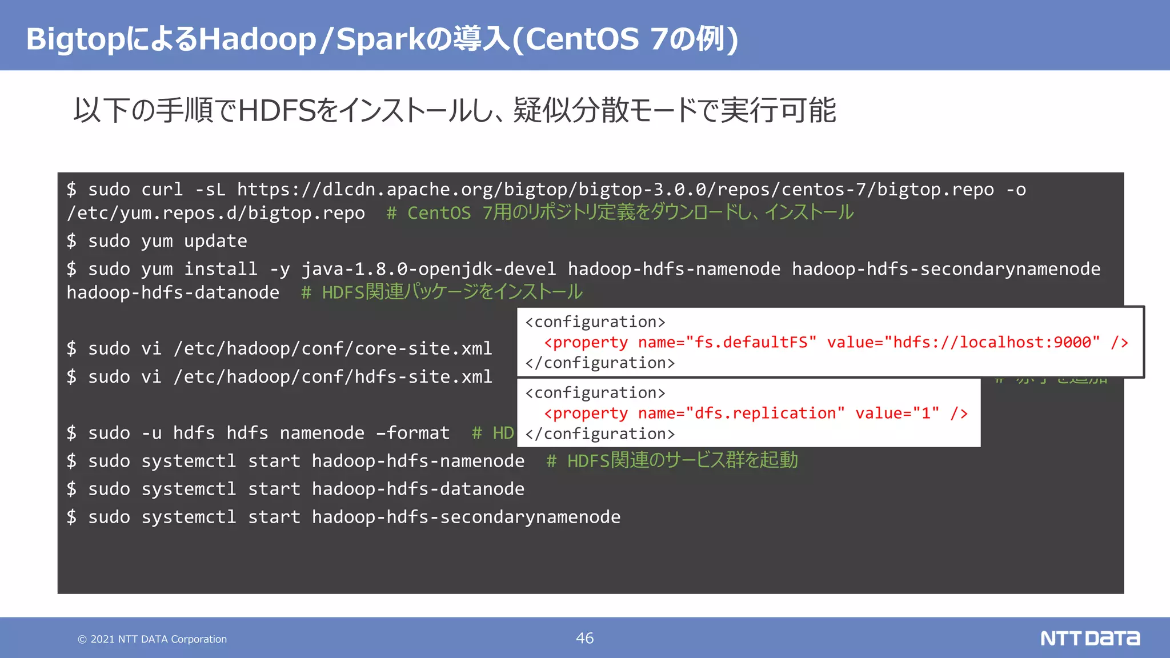Click the subtitle mentioning HDFS install steps
Viewport: 1170px width, 658px height.
pos(455,110)
